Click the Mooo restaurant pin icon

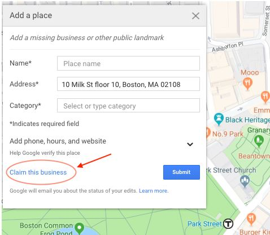point(247,84)
